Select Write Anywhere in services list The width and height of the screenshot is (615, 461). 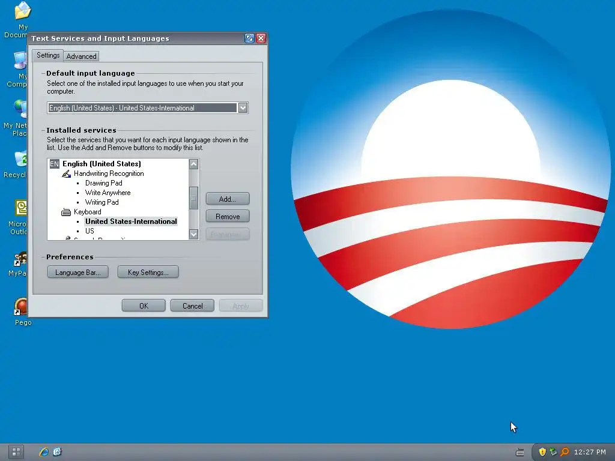[x=108, y=193]
